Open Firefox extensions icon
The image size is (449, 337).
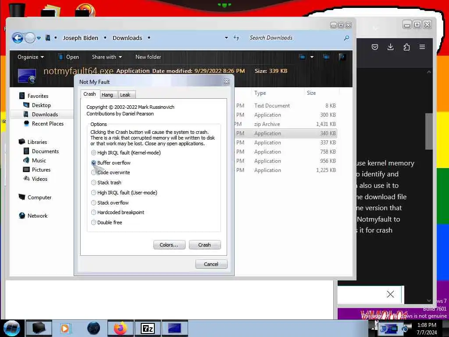pos(406,47)
